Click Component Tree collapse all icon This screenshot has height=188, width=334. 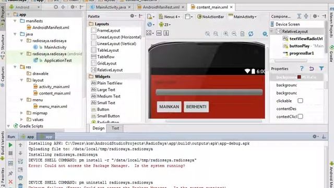coord(306,16)
